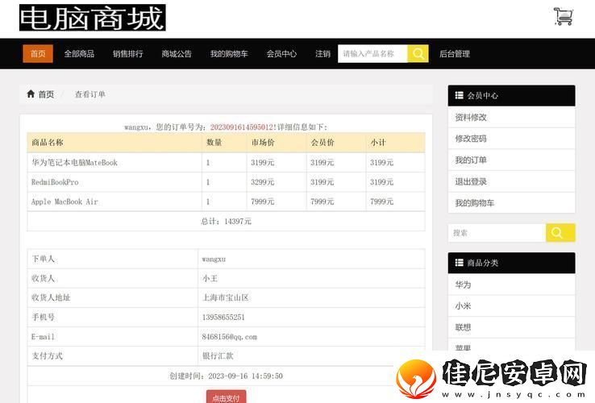Click address 上海市宝山区
595x403 pixels.
(x=226, y=297)
